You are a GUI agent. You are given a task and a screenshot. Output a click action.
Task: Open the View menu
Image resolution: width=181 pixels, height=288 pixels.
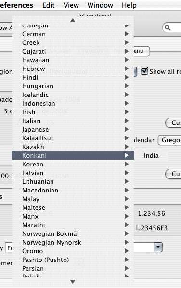(x=71, y=5)
